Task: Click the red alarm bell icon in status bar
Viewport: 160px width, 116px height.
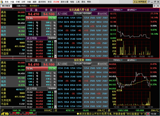Action: point(148,114)
